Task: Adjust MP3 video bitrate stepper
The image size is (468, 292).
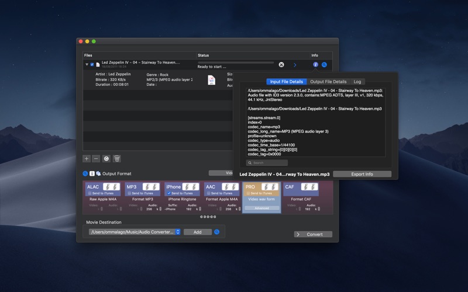Action: [141, 209]
